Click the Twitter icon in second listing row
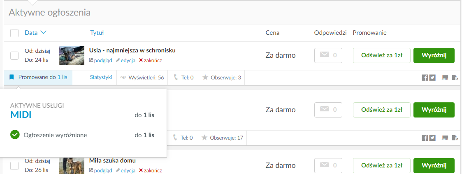This screenshot has height=174, width=462. 432,138
